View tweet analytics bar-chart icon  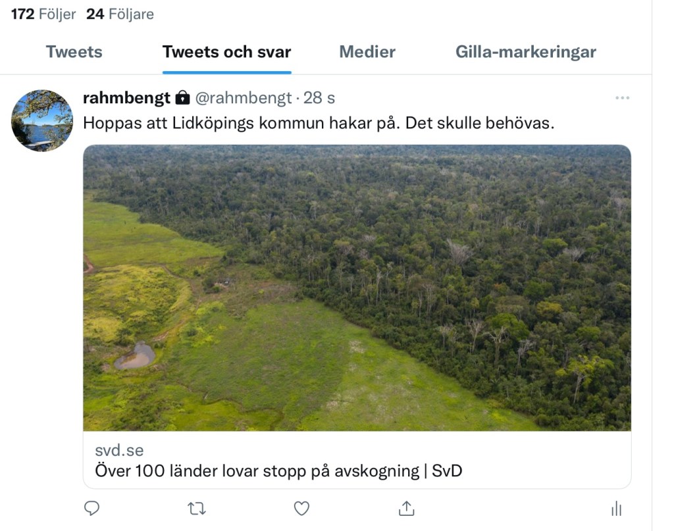(x=617, y=509)
